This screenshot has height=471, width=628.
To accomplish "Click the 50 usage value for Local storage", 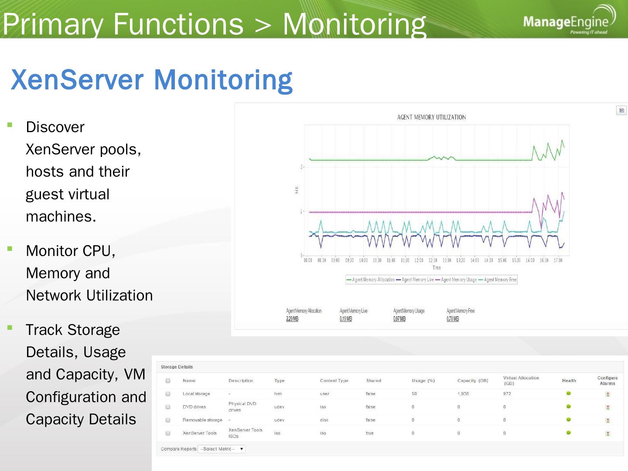I will (414, 394).
